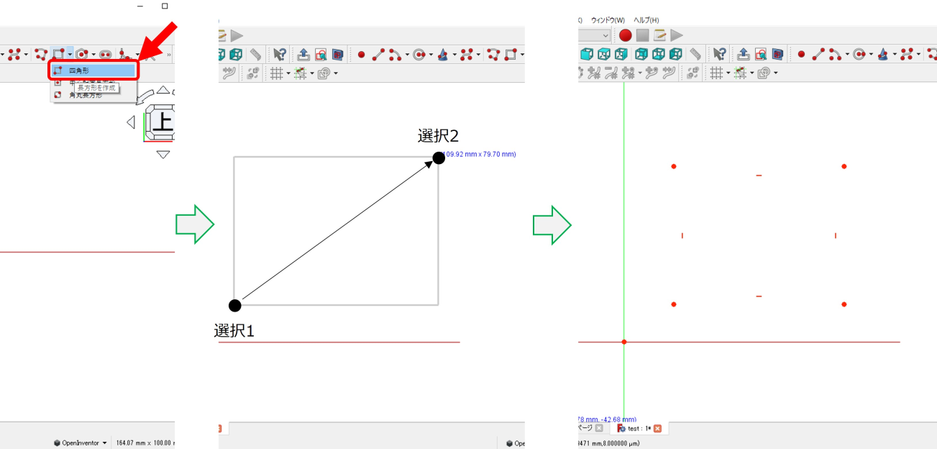Open the ウィンドウ(W) menu

point(608,20)
